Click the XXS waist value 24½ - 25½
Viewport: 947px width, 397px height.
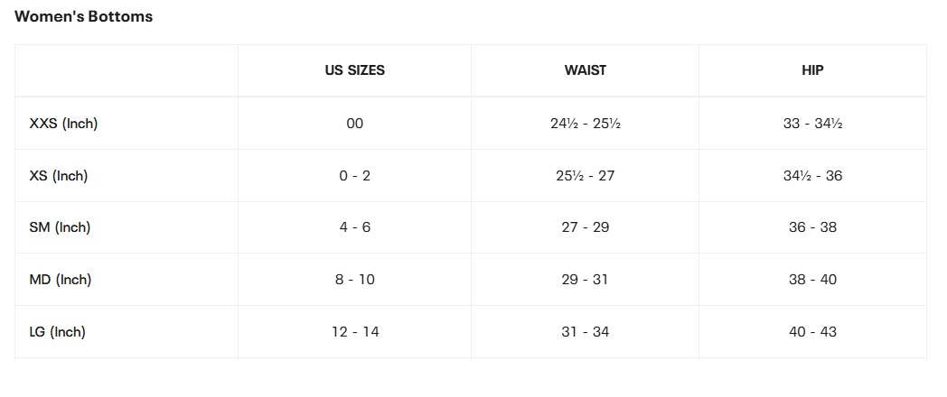(585, 124)
